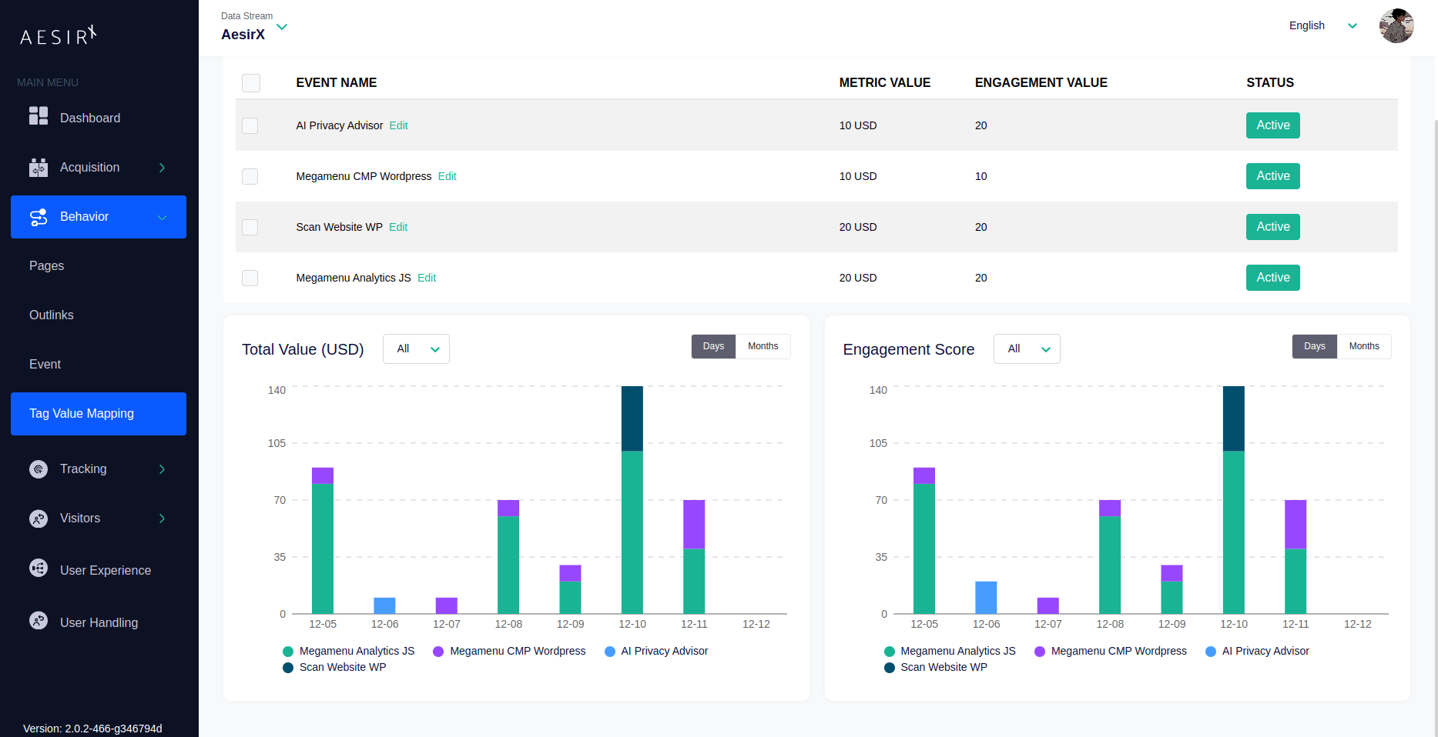The height and width of the screenshot is (737, 1438).
Task: Click the Acquisition icon in sidebar
Action: click(x=38, y=167)
